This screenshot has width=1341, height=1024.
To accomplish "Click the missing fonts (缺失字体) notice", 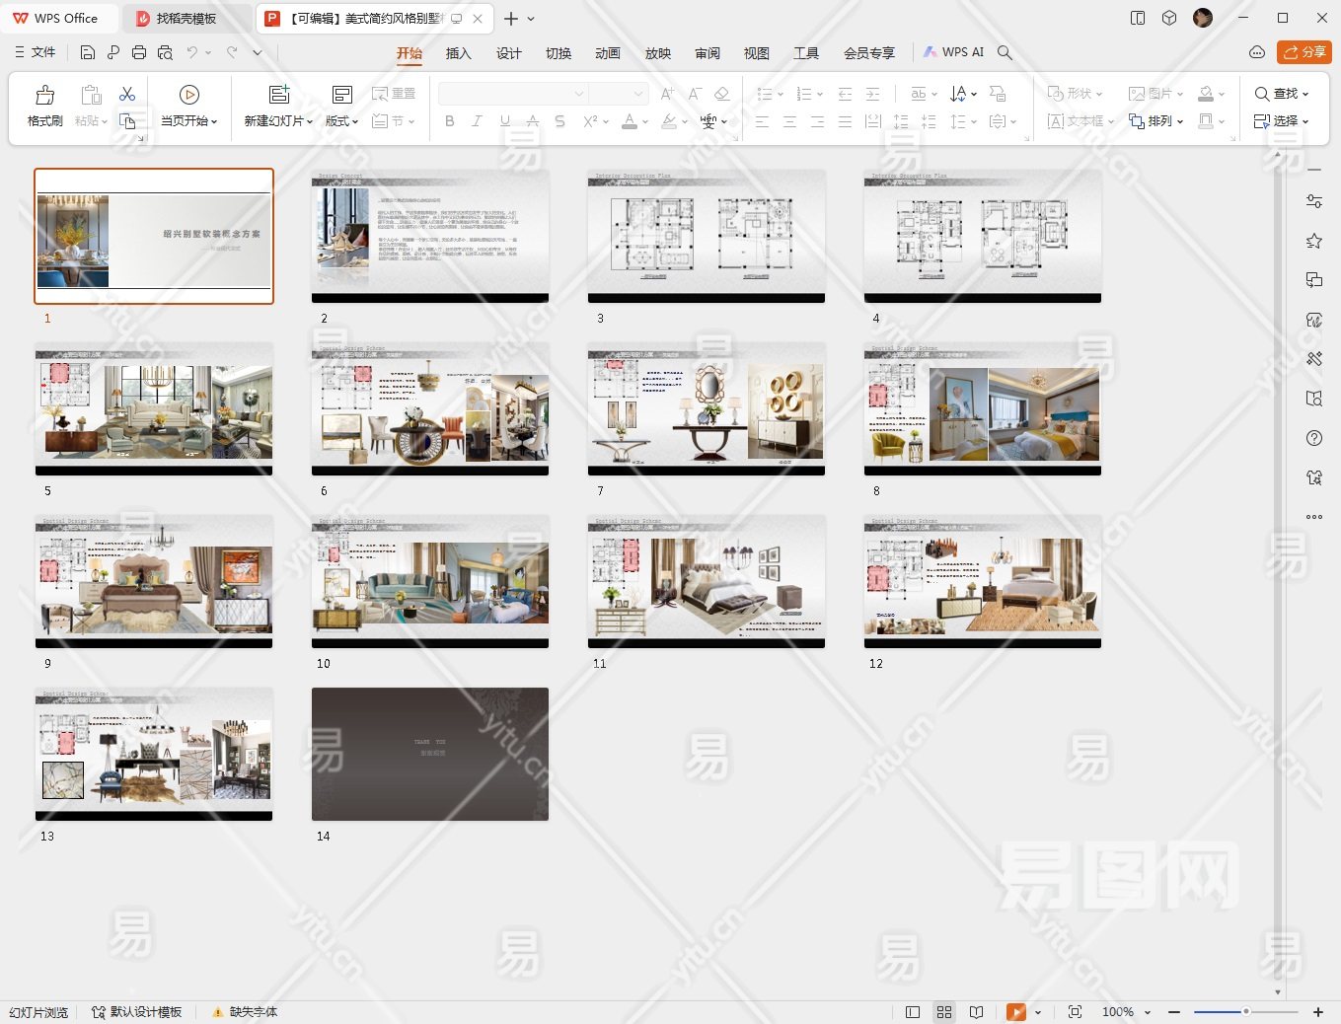I will click(x=253, y=1012).
